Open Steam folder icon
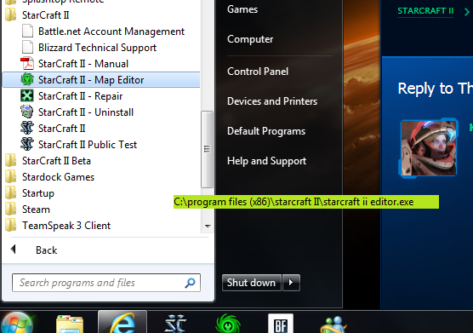473x333 pixels. (x=11, y=210)
